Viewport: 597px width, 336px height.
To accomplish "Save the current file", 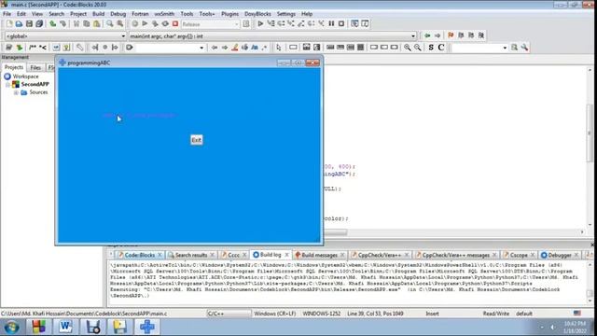I will point(29,24).
